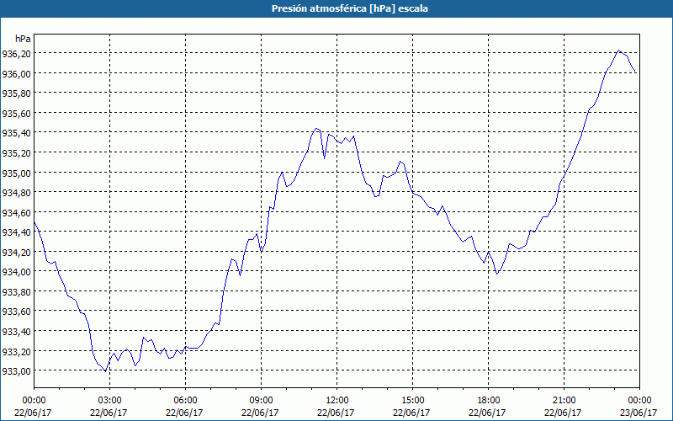Click the 935,40 pressure label
This screenshot has width=673, height=421.
[17, 133]
